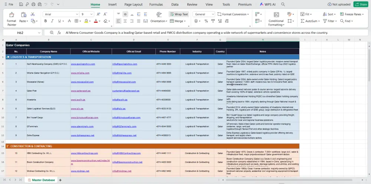This screenshot has width=371, height=184.
Task: Click the Decrease Decimal icon
Action: click(227, 21)
